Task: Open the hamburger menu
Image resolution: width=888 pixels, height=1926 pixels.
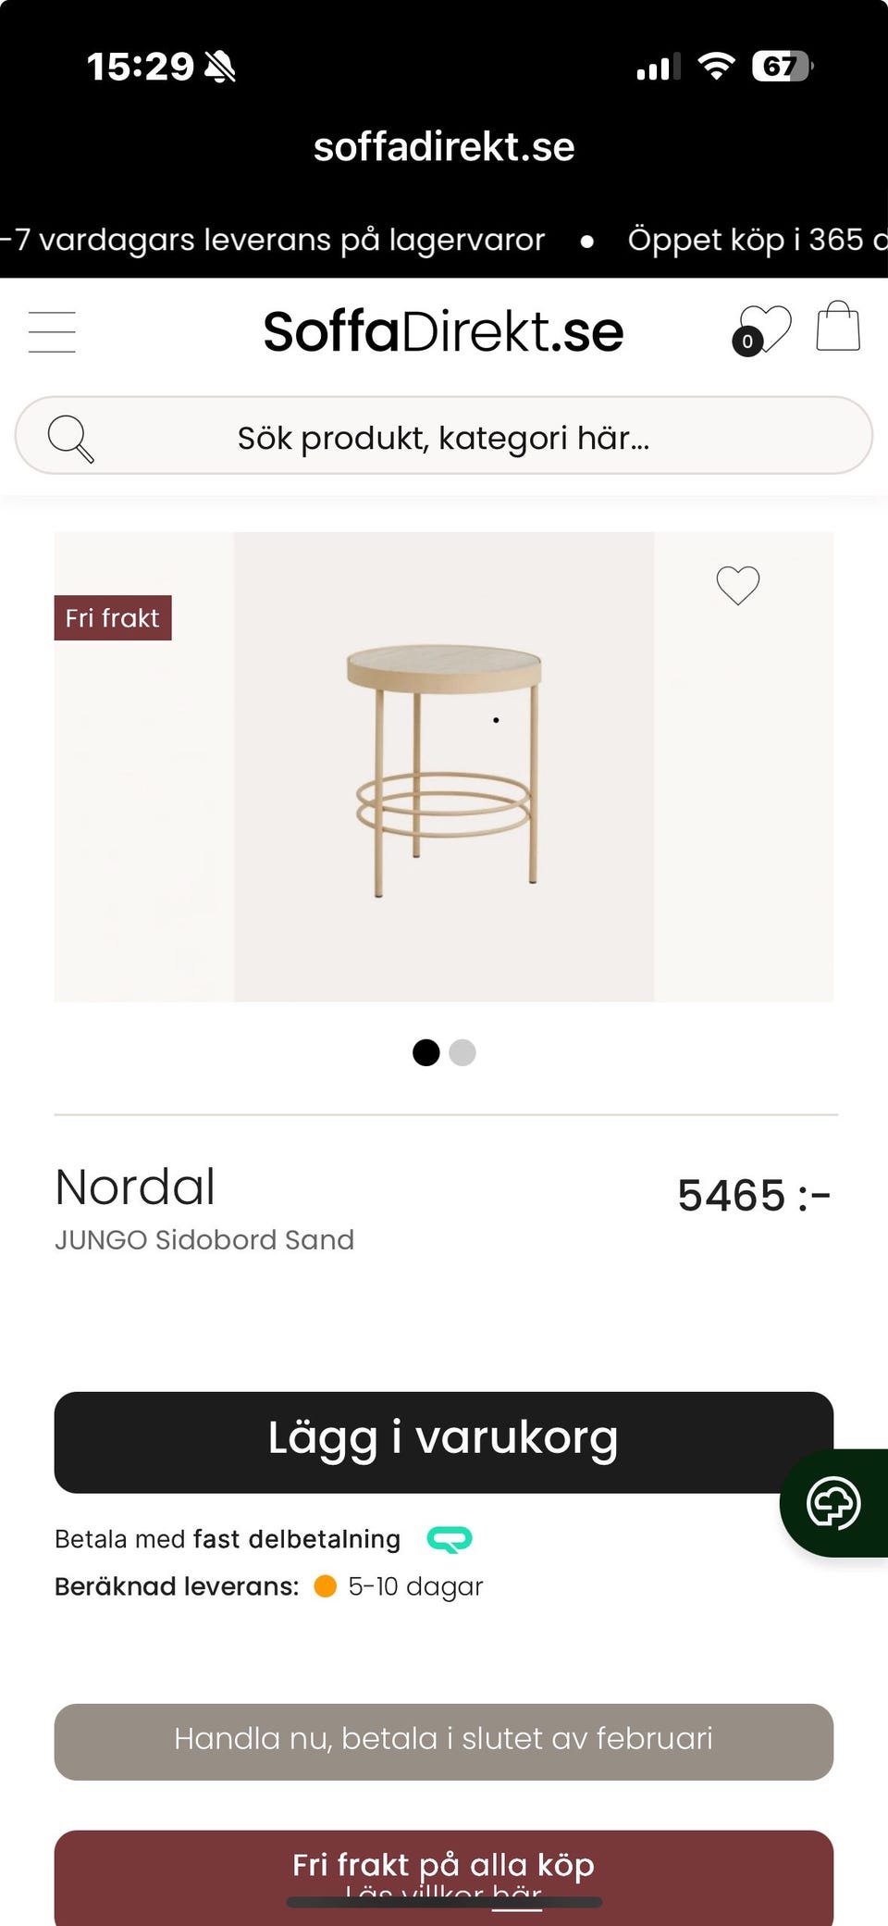Action: [52, 332]
